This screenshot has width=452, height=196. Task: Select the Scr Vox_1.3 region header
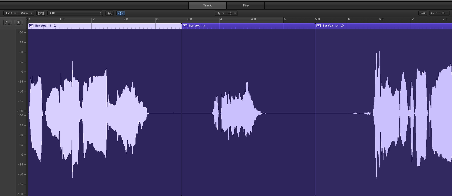[x=248, y=26]
